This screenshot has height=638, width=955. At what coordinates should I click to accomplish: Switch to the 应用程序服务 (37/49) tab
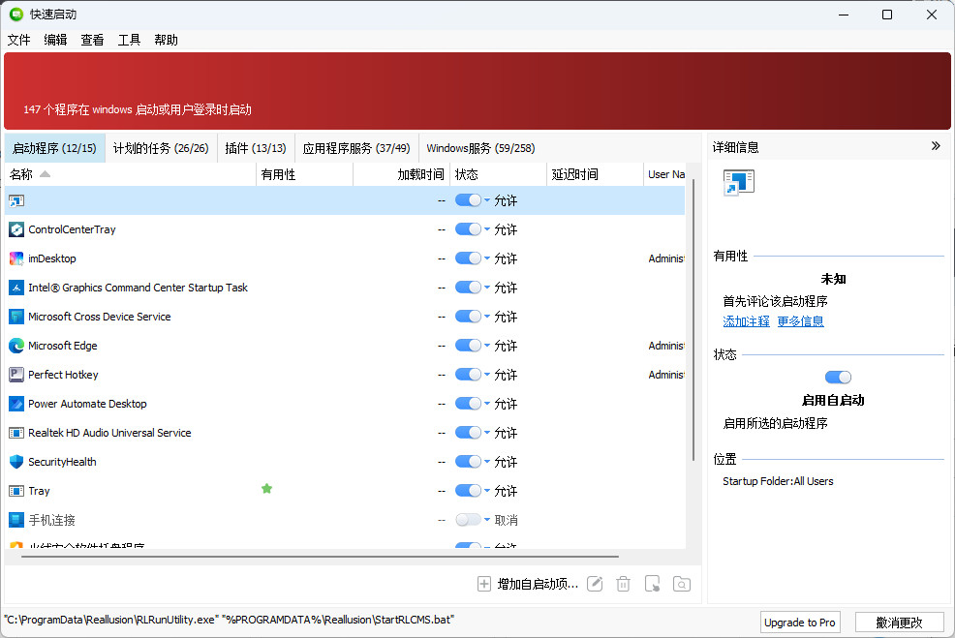(356, 148)
